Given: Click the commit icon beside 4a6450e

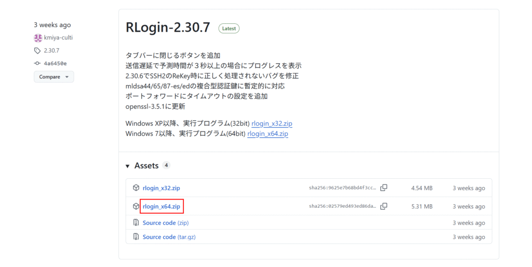Looking at the screenshot, I should coord(37,63).
